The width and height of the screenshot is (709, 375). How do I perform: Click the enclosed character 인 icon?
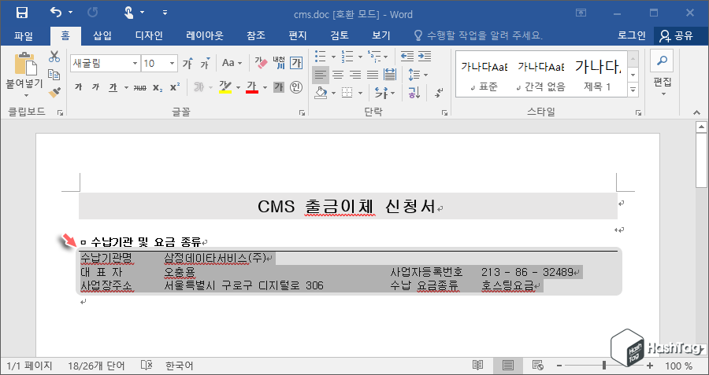click(296, 87)
